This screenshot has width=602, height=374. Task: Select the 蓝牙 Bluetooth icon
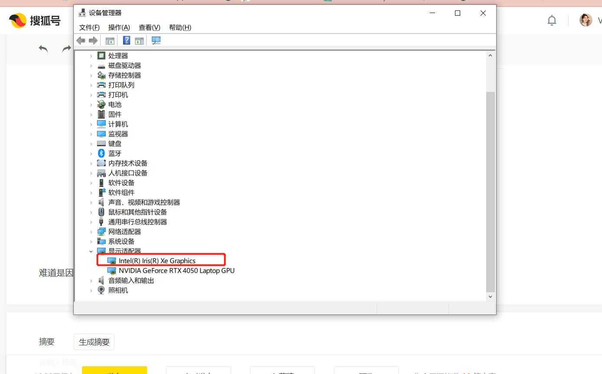101,153
